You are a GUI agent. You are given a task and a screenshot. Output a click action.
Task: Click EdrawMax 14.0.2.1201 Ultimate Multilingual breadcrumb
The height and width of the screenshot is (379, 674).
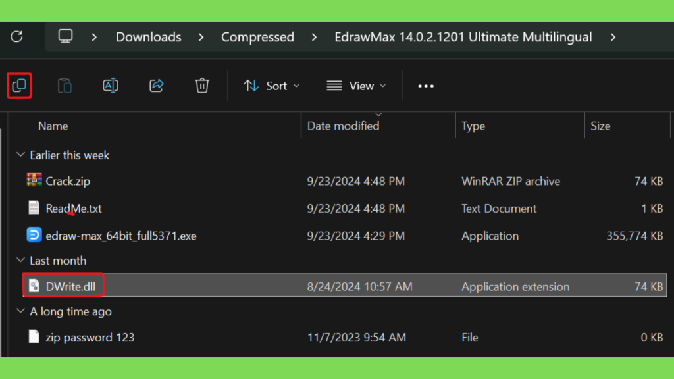[463, 37]
